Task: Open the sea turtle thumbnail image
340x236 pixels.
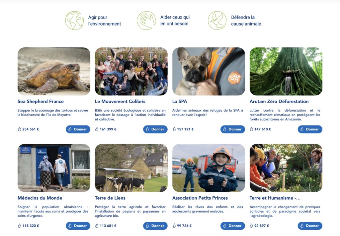Action: pyautogui.click(x=54, y=71)
